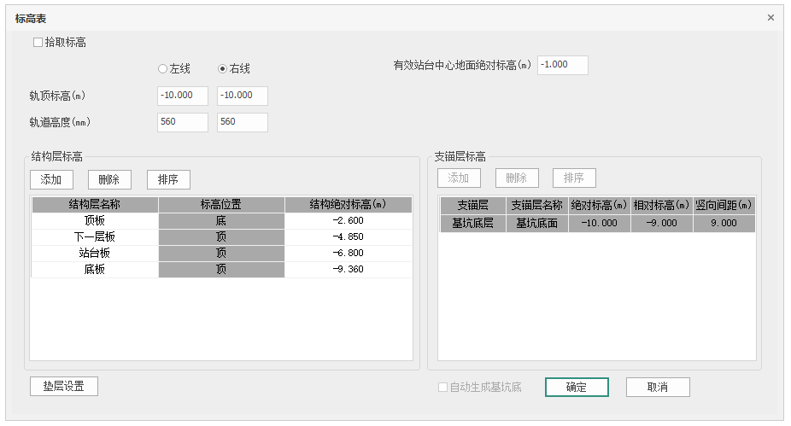Screen dimensions: 791x426
Task: Click 取消 to cancel the dialog
Action: coord(657,388)
